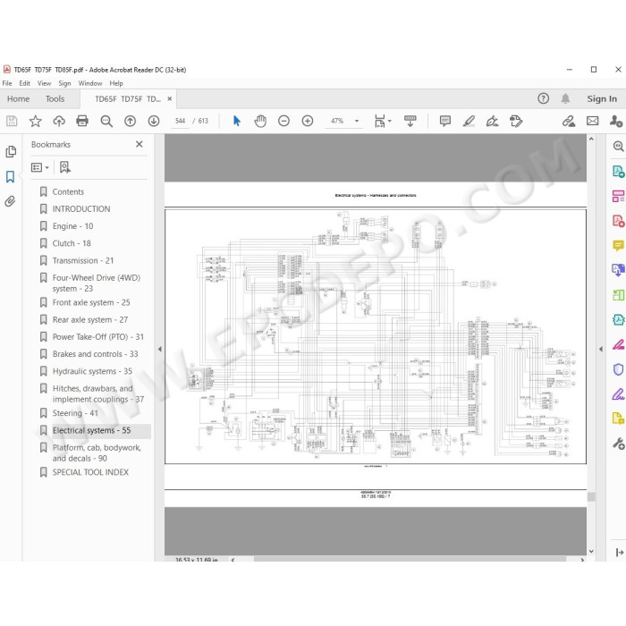
Task: Open More Tools wrench icon
Action: coord(619,444)
